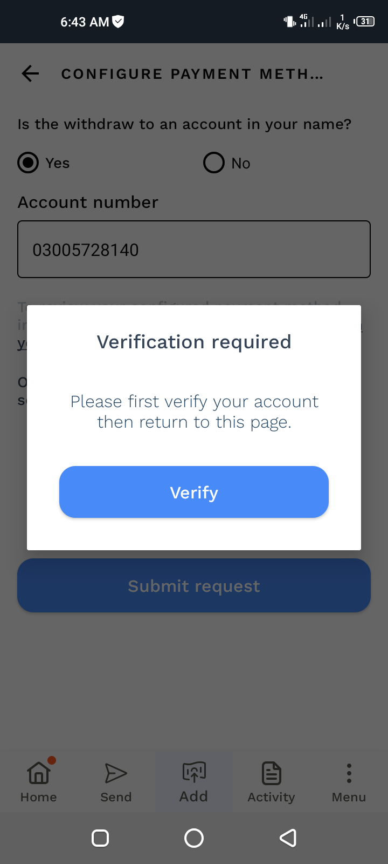
Task: Click the Account number input field
Action: 194,249
